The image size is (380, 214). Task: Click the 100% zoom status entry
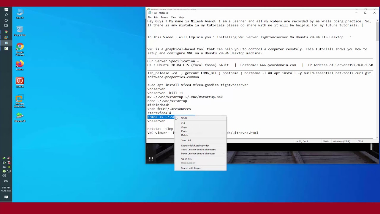click(326, 141)
